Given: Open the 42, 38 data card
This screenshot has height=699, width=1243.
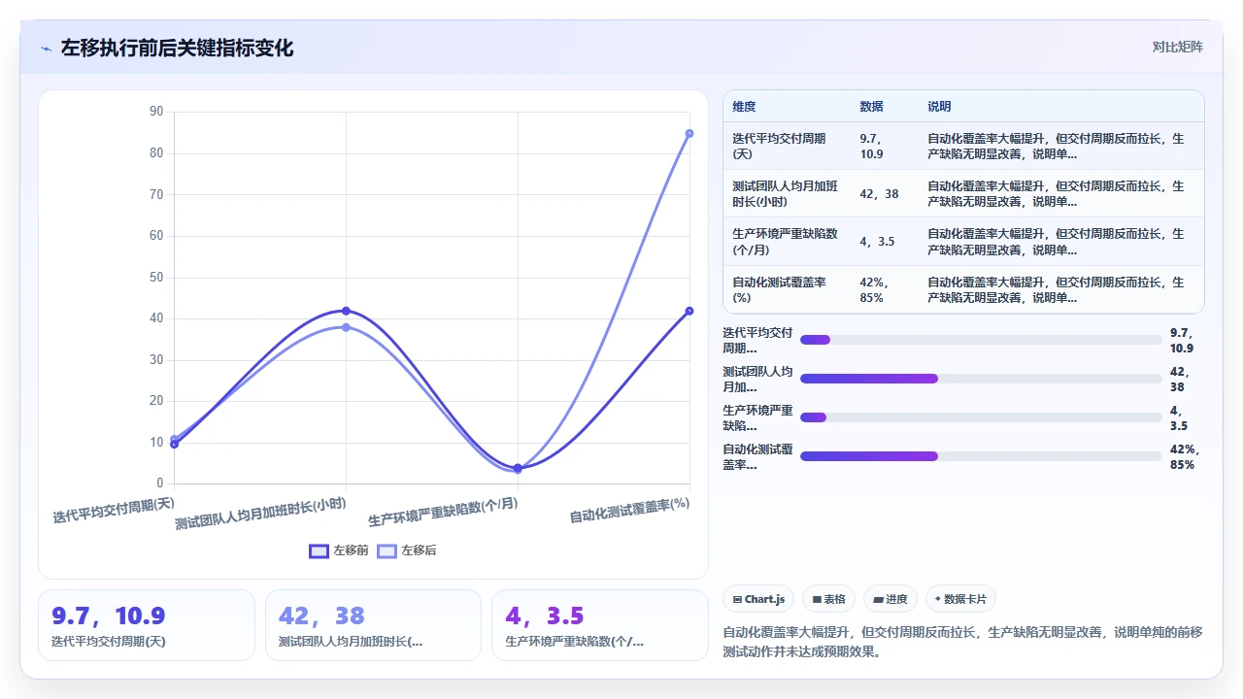Looking at the screenshot, I should point(373,625).
